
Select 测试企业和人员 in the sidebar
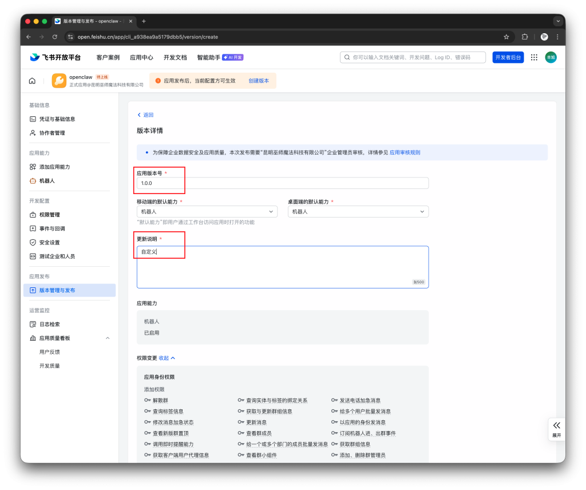click(x=58, y=256)
